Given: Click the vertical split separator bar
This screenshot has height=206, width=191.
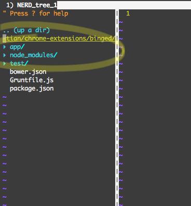Looking at the screenshot, I should (117, 108).
